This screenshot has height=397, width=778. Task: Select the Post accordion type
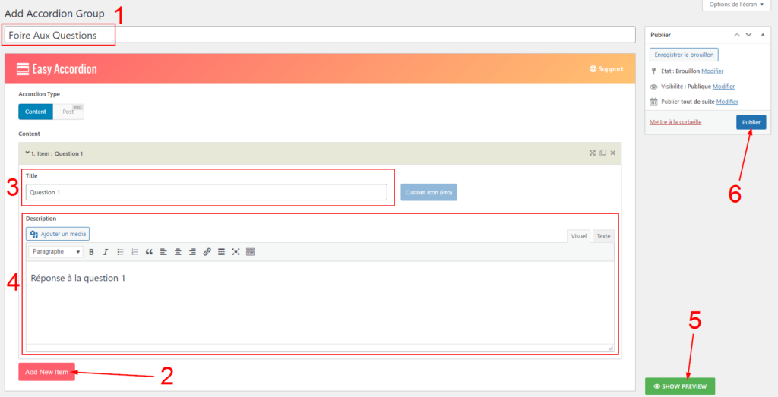click(68, 112)
